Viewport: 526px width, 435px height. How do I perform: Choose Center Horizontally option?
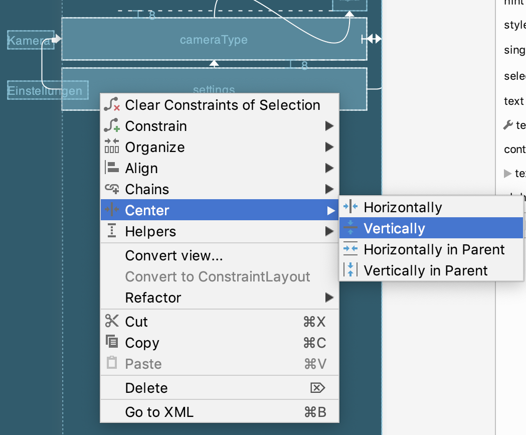click(403, 207)
